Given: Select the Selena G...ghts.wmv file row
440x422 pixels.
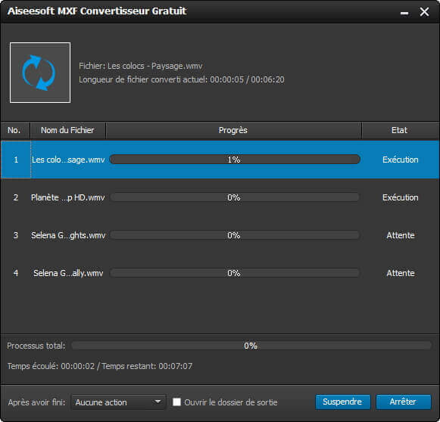Looking at the screenshot, I should click(x=220, y=235).
